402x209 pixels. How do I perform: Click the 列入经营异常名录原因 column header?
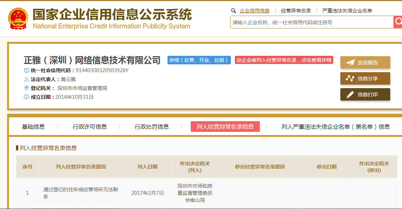81,167
